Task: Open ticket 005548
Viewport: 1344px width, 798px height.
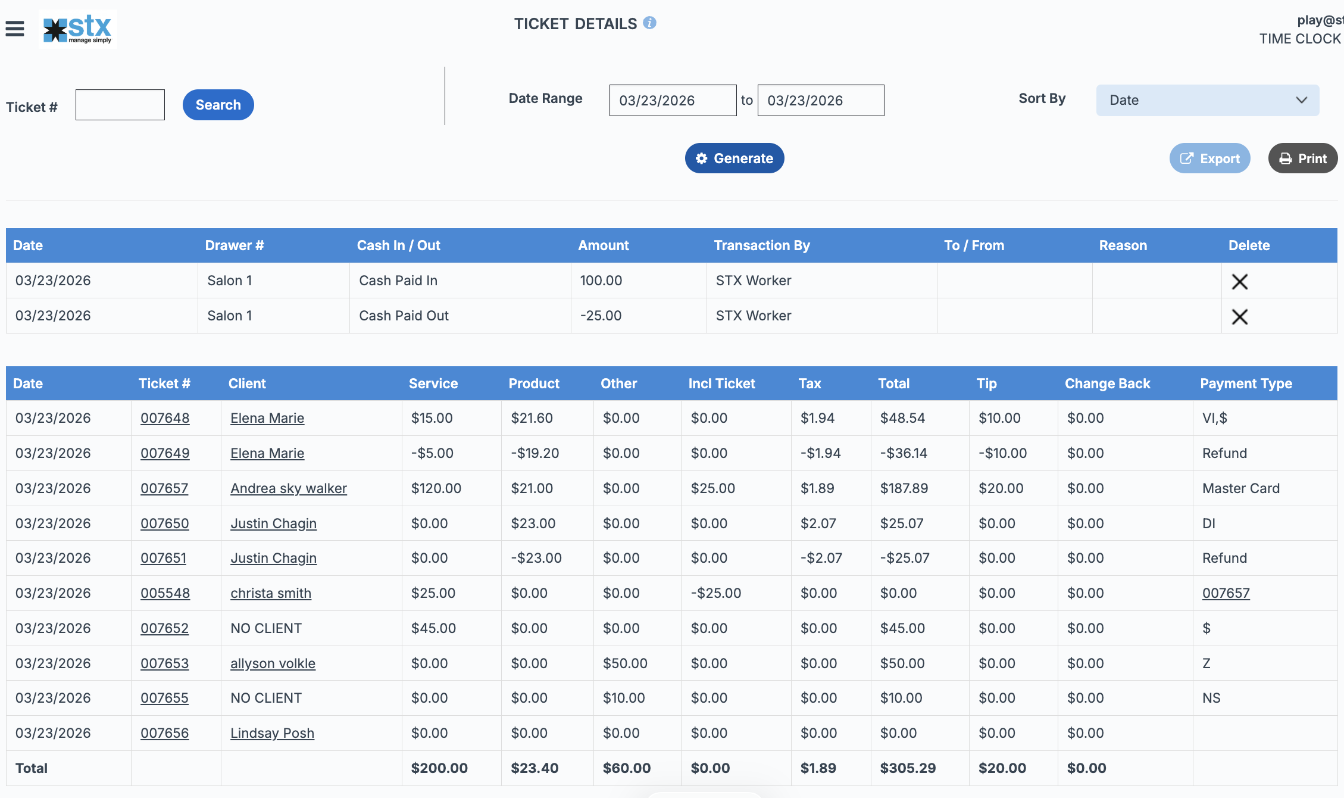Action: pos(165,593)
